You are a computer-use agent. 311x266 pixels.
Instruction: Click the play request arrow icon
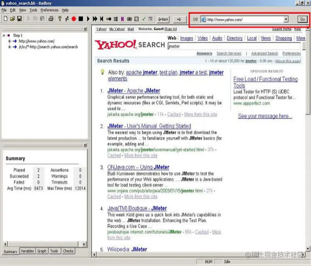[109, 19]
